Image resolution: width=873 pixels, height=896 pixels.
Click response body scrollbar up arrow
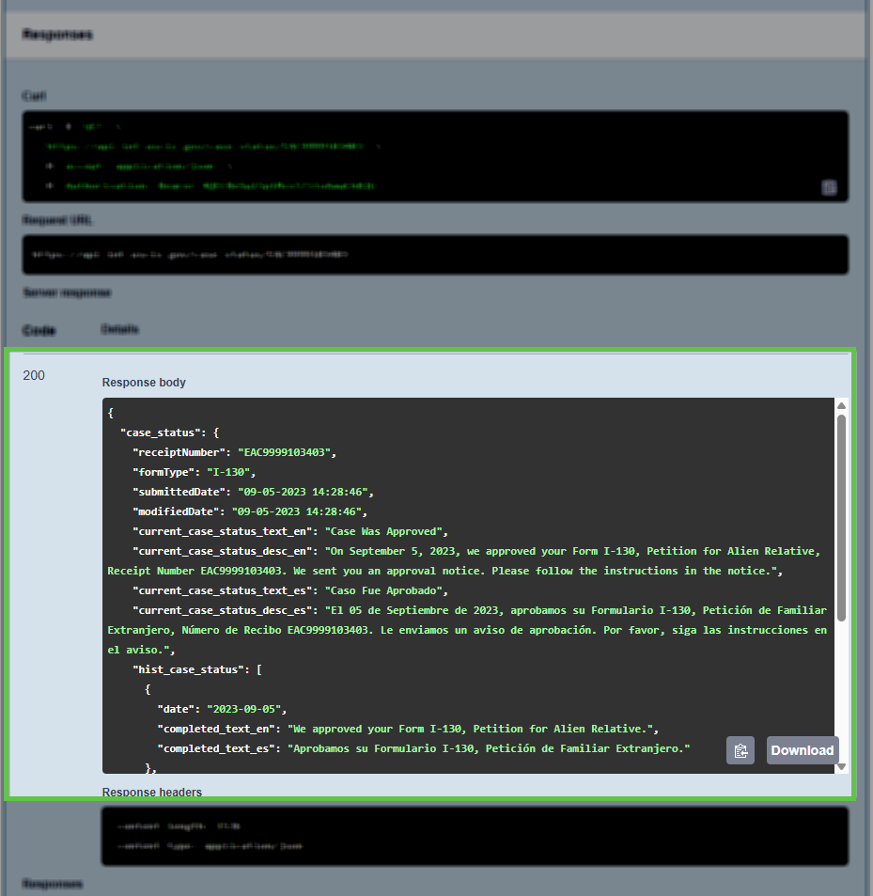[841, 405]
